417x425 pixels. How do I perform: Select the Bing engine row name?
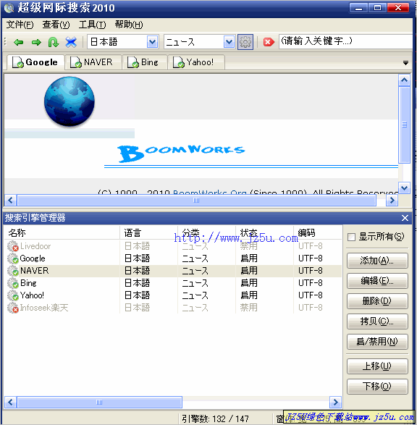(28, 283)
